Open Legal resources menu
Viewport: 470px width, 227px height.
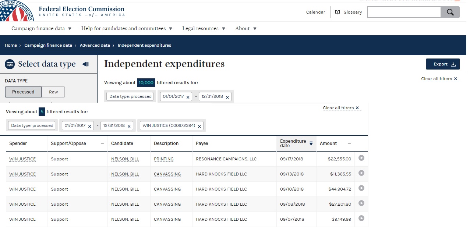[x=204, y=28]
